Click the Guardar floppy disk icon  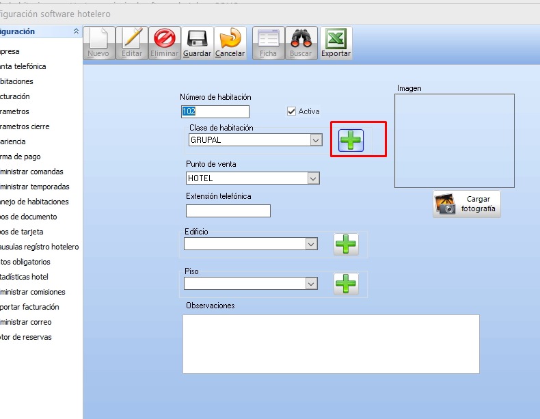coord(198,39)
